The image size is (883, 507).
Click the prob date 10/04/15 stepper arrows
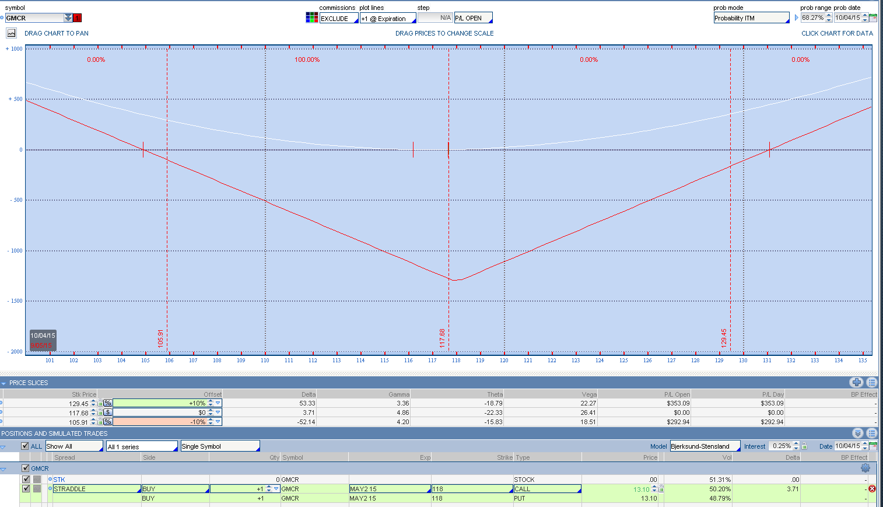(865, 18)
